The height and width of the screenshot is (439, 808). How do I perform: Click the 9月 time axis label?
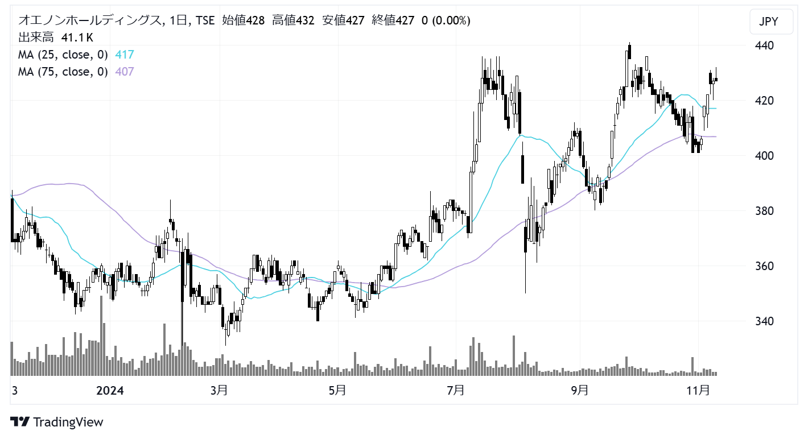(580, 391)
